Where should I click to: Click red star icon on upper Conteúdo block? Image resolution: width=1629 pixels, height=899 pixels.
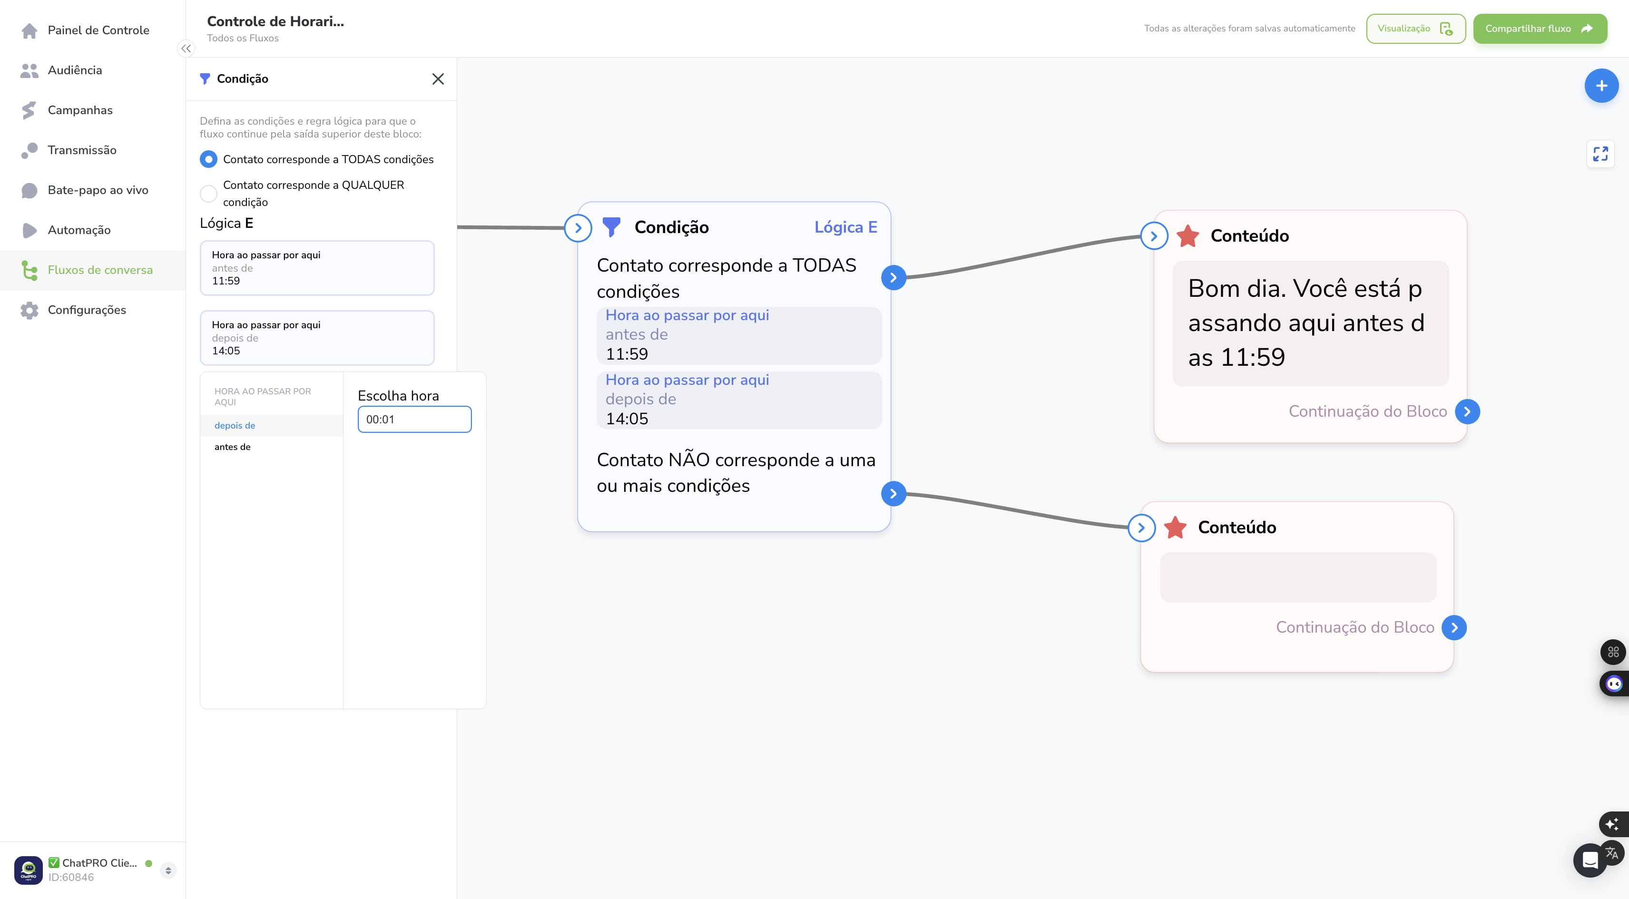(1187, 236)
